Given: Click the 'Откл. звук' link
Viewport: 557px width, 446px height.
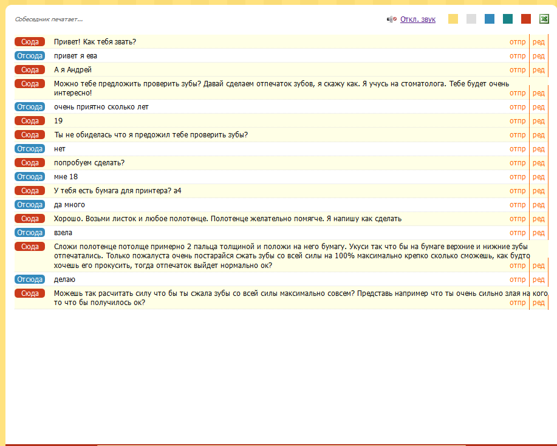Looking at the screenshot, I should coord(418,19).
